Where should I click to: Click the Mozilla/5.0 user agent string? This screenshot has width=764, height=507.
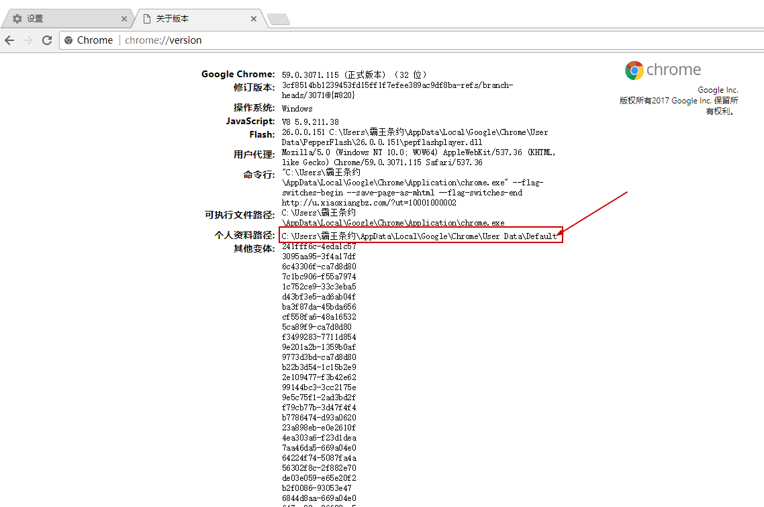click(x=418, y=157)
